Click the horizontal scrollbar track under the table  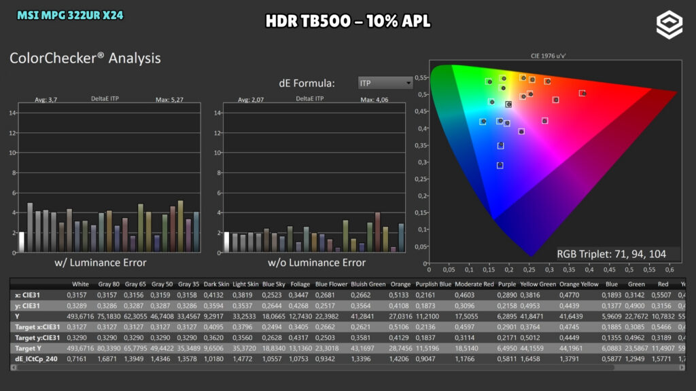(347, 367)
